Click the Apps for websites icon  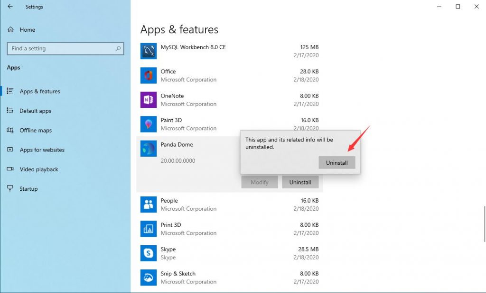[10, 150]
